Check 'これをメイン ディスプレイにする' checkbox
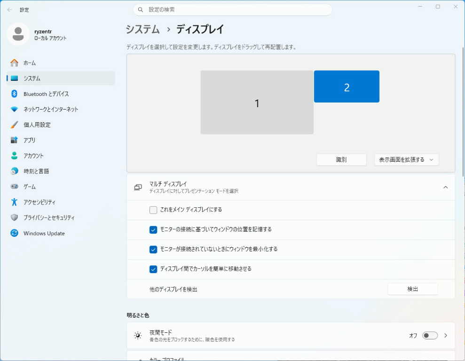The image size is (465, 361). pos(153,210)
